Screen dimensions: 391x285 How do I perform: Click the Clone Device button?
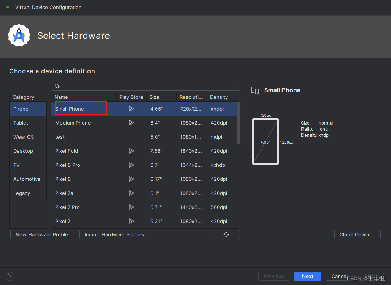pos(357,234)
